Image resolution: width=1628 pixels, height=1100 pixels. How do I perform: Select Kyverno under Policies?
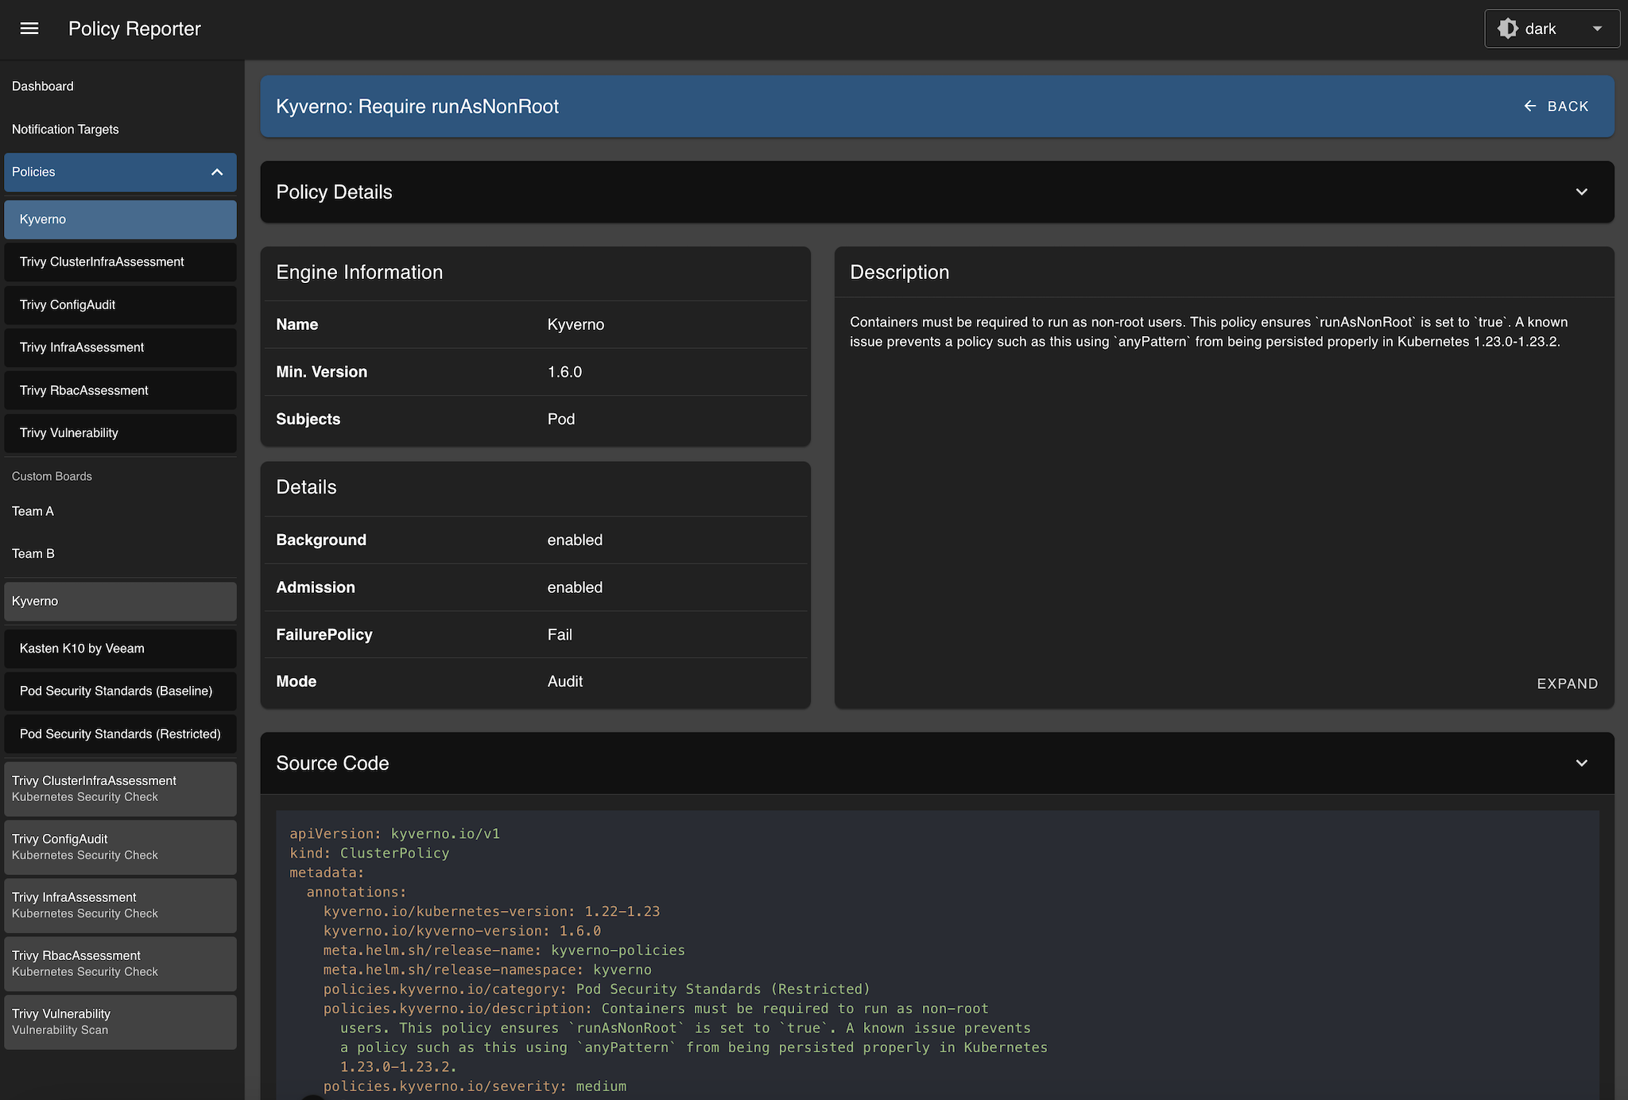pyautogui.click(x=120, y=219)
